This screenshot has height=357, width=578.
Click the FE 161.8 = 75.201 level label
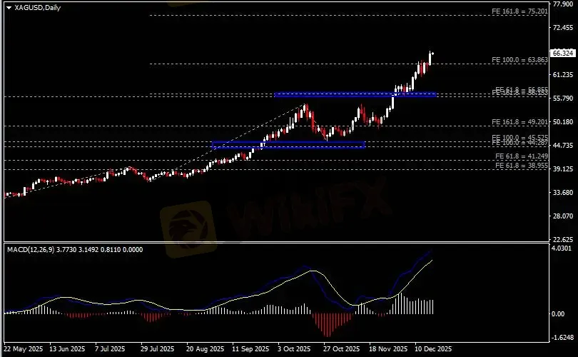pos(519,12)
